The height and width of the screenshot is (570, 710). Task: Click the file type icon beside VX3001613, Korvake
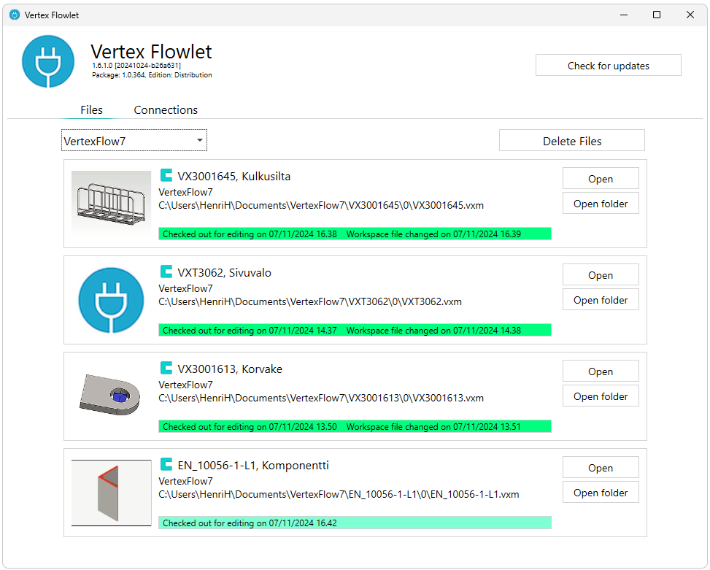pos(166,368)
